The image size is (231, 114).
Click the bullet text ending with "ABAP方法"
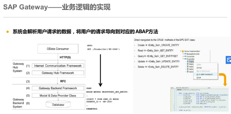click(85, 32)
